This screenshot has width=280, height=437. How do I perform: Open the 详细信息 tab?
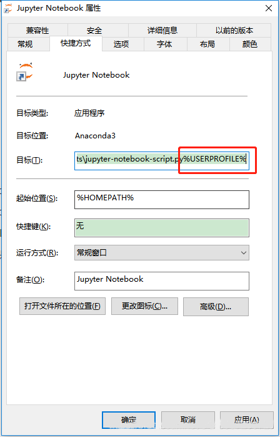pyautogui.click(x=162, y=30)
